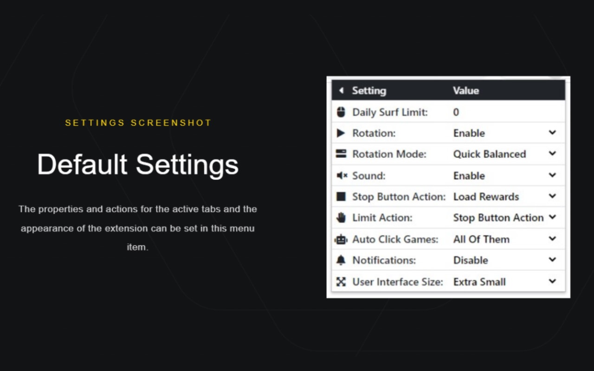Click the muted speaker icon beside Sound
The width and height of the screenshot is (594, 371).
click(x=342, y=175)
